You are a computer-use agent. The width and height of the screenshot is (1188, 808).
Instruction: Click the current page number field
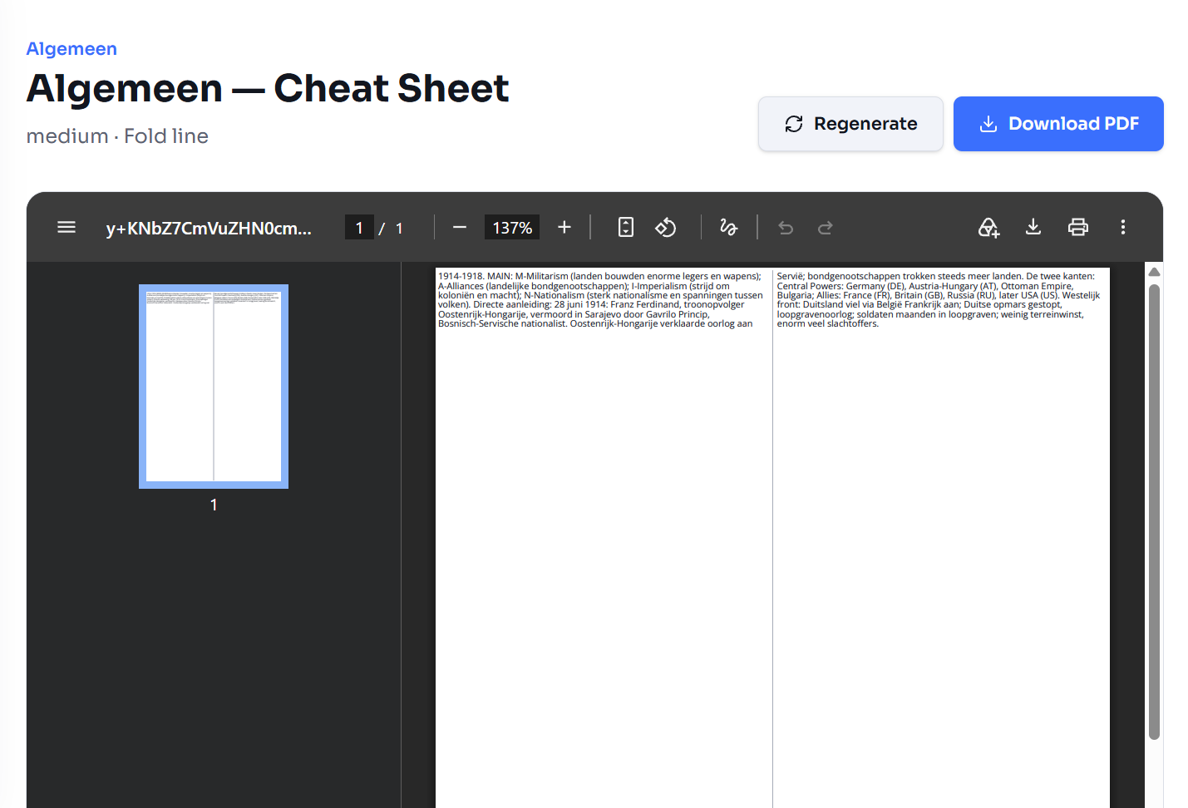click(x=359, y=228)
